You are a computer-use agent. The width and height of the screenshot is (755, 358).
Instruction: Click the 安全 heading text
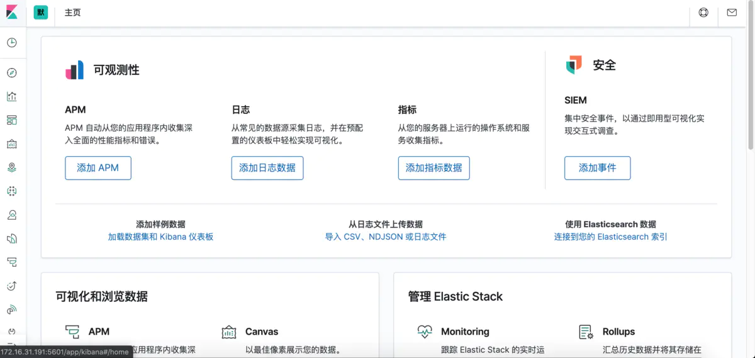pyautogui.click(x=605, y=65)
